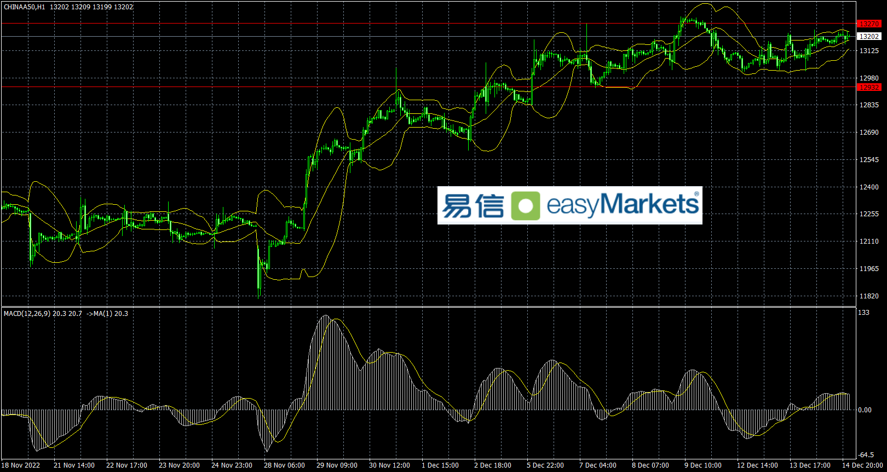This screenshot has width=887, height=472.
Task: Select the 9 Dec 10:00 time label
Action: (x=703, y=465)
